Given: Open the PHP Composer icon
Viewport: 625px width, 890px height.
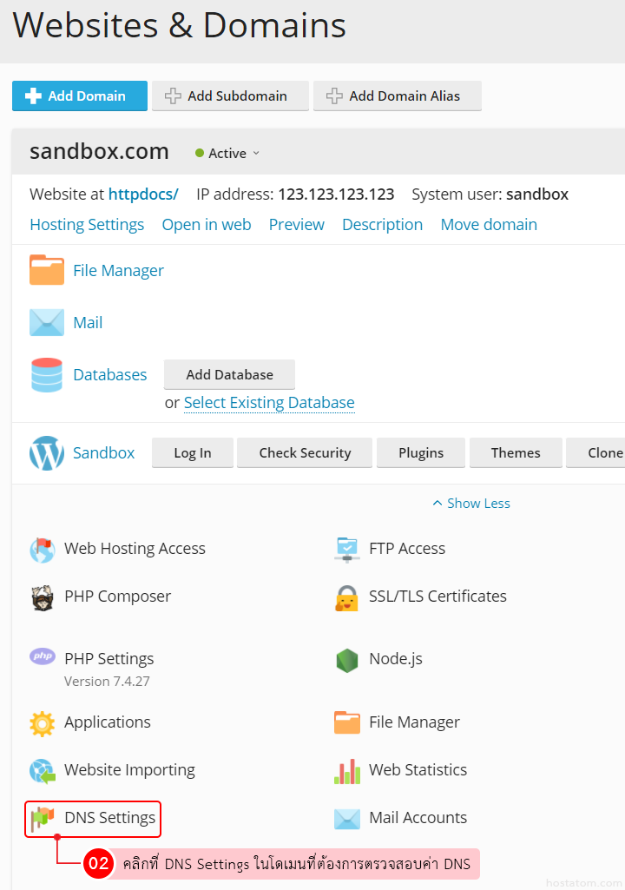Looking at the screenshot, I should pos(43,597).
